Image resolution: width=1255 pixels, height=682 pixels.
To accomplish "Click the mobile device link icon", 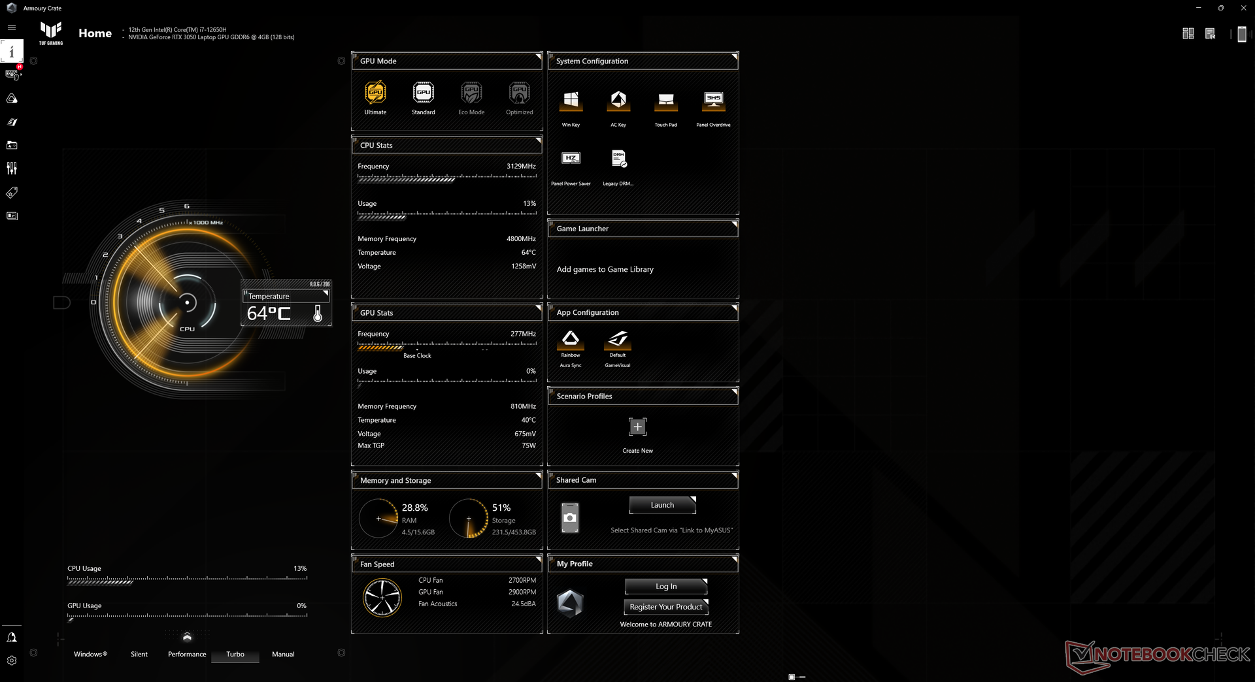I will point(1242,34).
